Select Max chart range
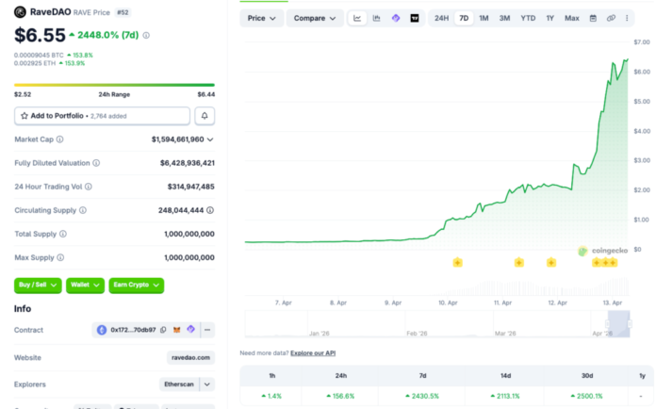Screen dimensions: 656x409 tap(572, 18)
